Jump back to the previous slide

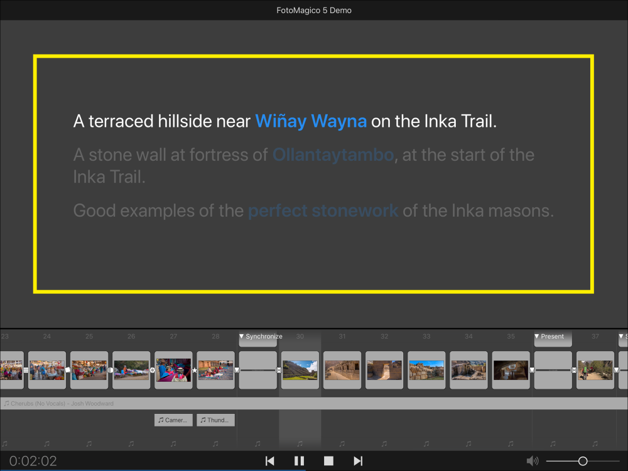(270, 461)
